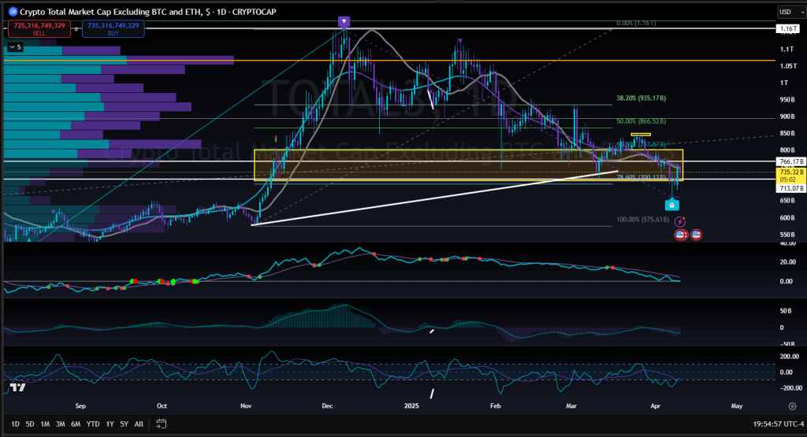Click the Mar label on the time axis
Image resolution: width=807 pixels, height=437 pixels.
click(571, 406)
